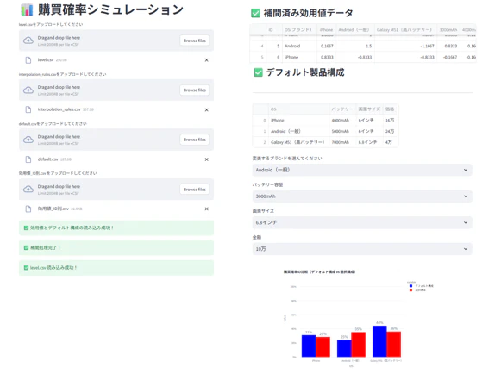Click check icon in level.csv 読み込み成功 message
The image size is (501, 374).
[x=26, y=268]
